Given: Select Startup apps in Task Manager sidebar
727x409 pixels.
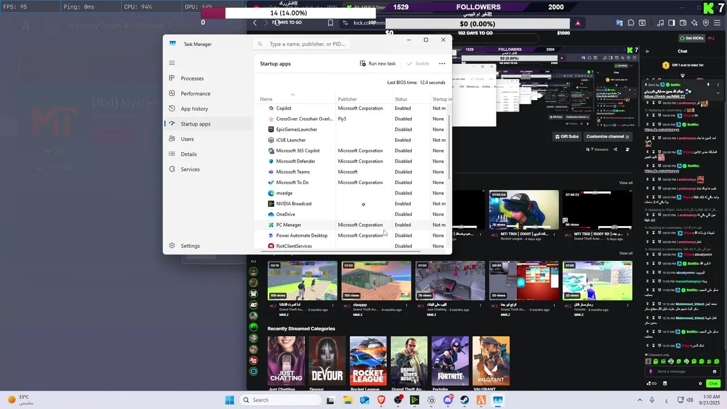Looking at the screenshot, I should click(208, 124).
